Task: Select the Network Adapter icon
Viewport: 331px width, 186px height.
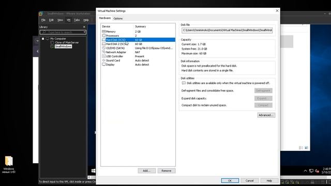Action: click(103, 52)
